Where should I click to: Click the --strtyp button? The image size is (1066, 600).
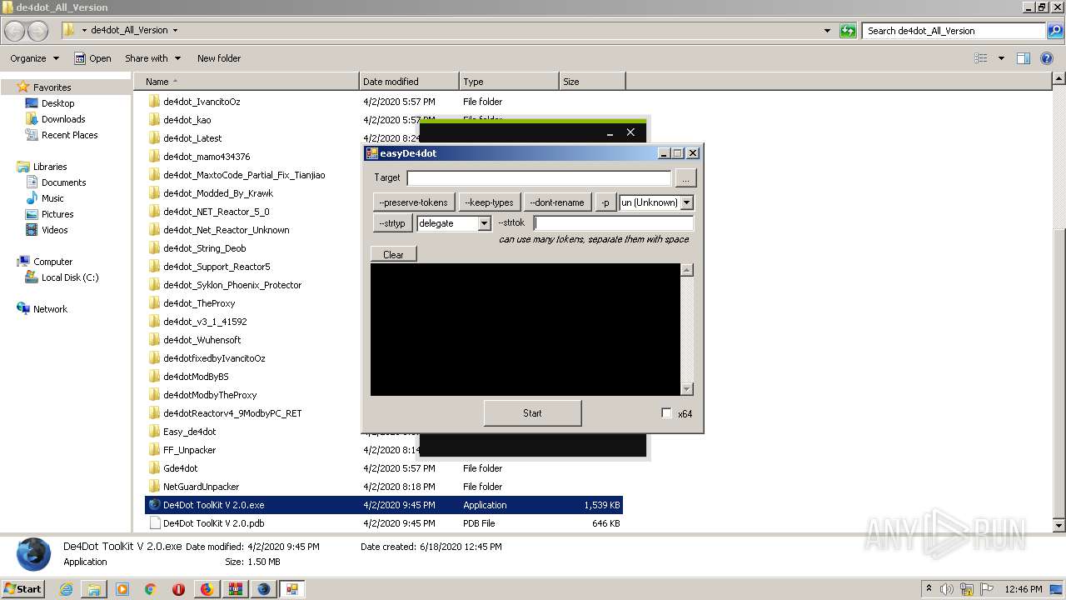[x=392, y=223]
